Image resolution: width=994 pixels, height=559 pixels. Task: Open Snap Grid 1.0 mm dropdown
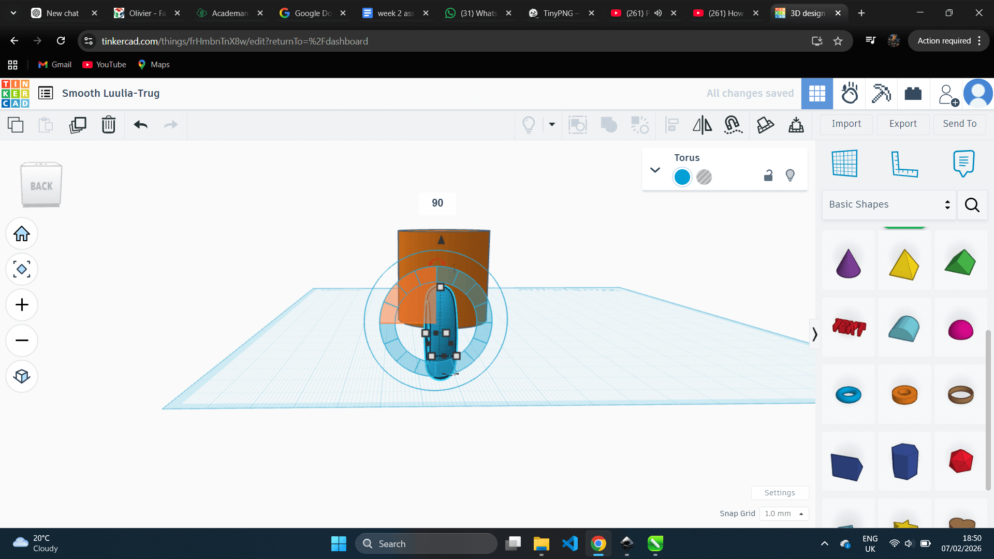[x=784, y=513]
